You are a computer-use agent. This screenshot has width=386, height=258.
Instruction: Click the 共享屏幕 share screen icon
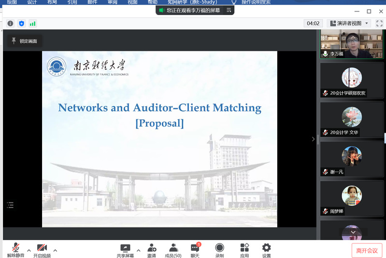(125, 248)
